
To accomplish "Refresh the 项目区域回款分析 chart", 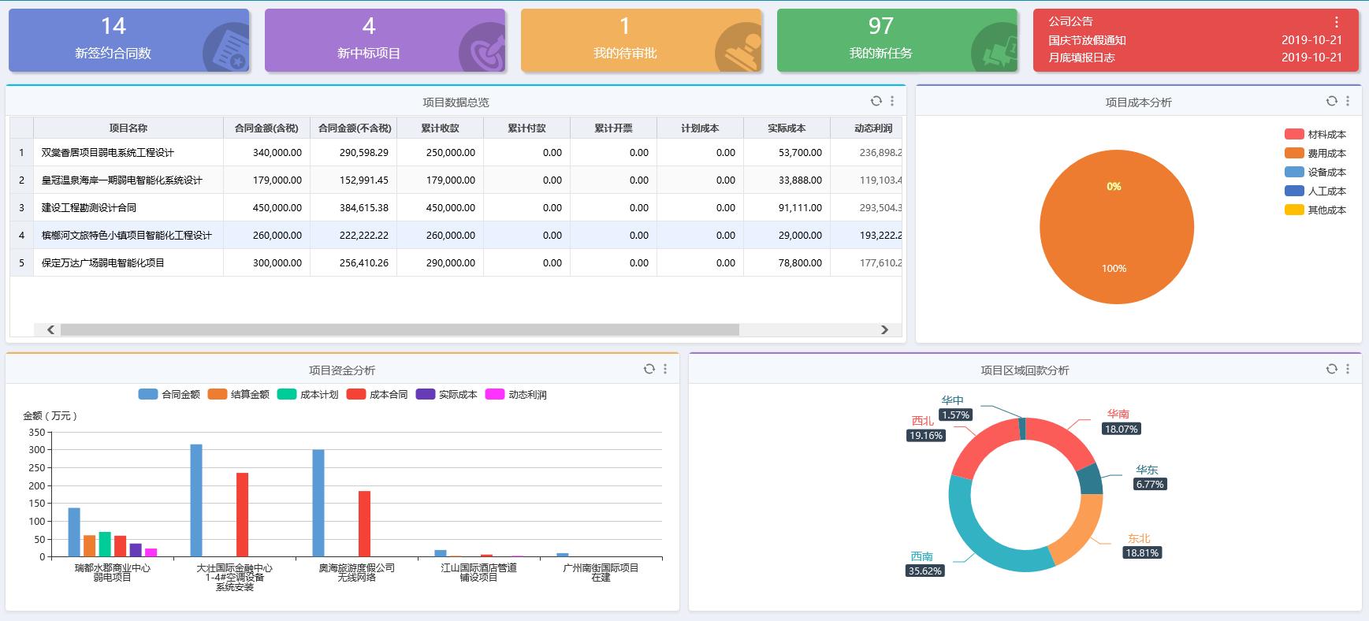I will pos(1331,369).
